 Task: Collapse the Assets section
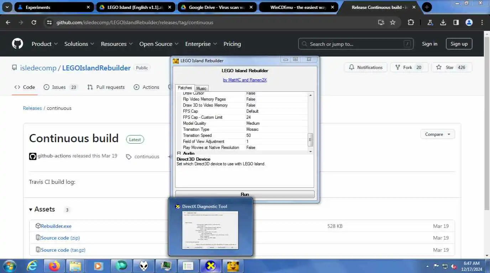click(x=42, y=209)
